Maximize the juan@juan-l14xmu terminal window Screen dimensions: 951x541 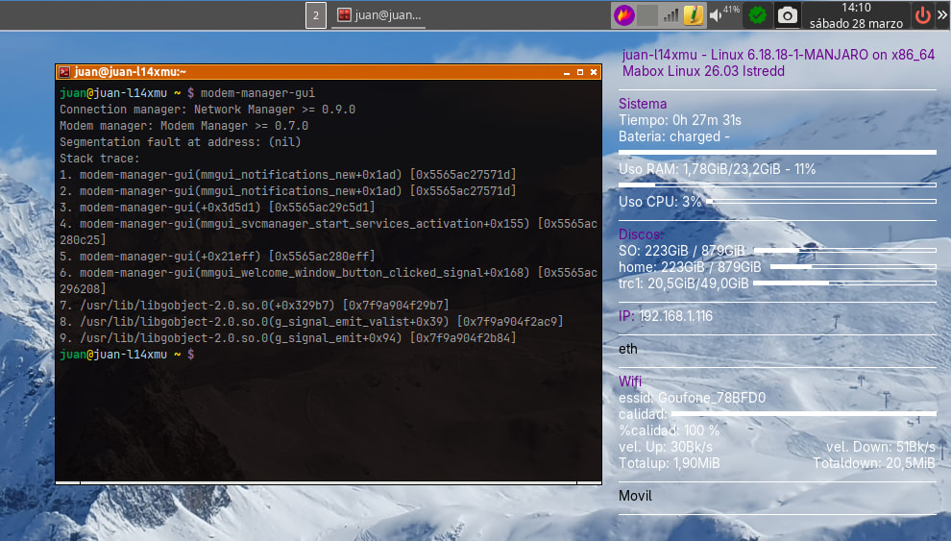click(x=580, y=72)
